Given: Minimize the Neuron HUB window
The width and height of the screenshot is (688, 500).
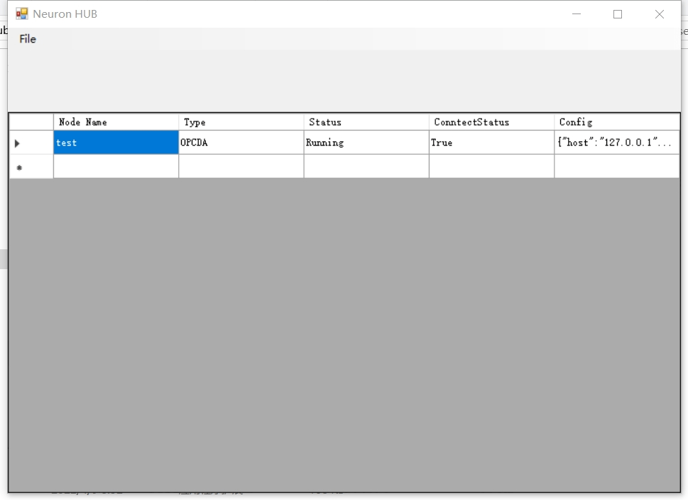Looking at the screenshot, I should (x=576, y=14).
